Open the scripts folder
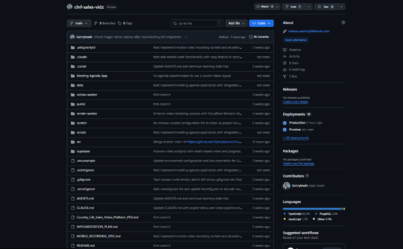Image resolution: width=403 pixels, height=249 pixels. point(81,133)
